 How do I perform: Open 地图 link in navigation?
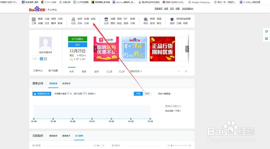[113, 19]
